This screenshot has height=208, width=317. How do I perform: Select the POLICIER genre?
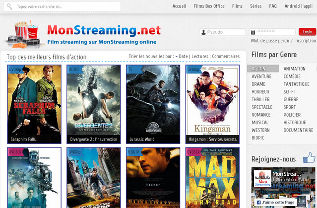click(292, 115)
